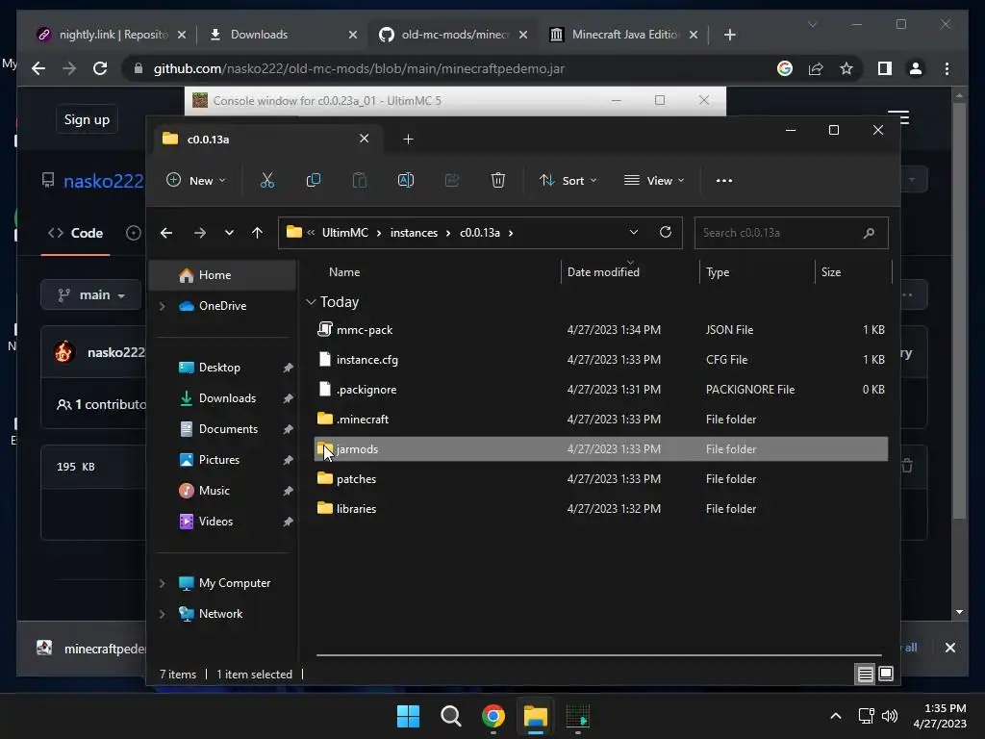Open the Code tab on GitHub

click(x=76, y=233)
